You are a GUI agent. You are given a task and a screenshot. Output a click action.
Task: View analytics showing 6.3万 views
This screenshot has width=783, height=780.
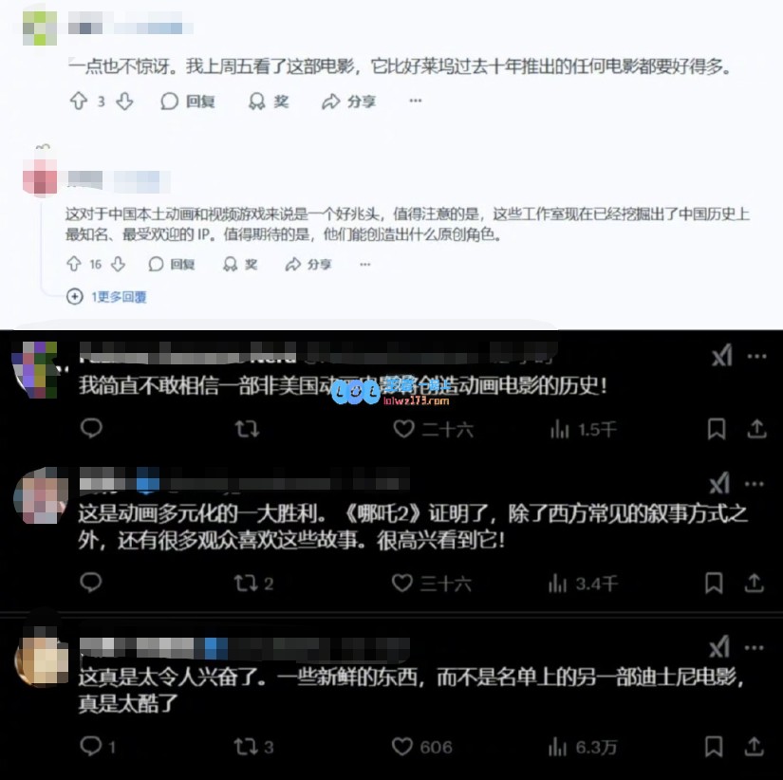point(582,747)
